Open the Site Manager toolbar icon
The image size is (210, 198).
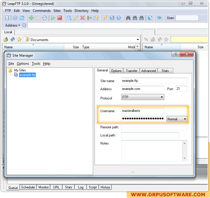point(7,18)
